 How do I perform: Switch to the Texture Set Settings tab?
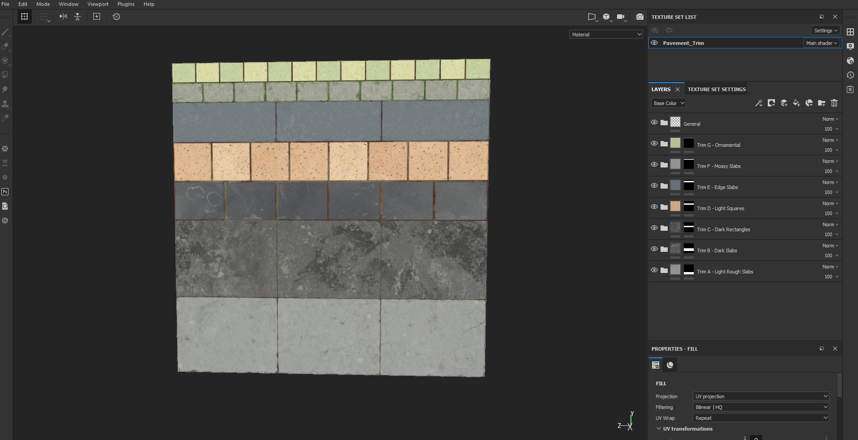tap(716, 89)
